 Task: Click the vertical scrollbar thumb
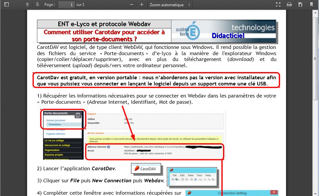pos(316,55)
